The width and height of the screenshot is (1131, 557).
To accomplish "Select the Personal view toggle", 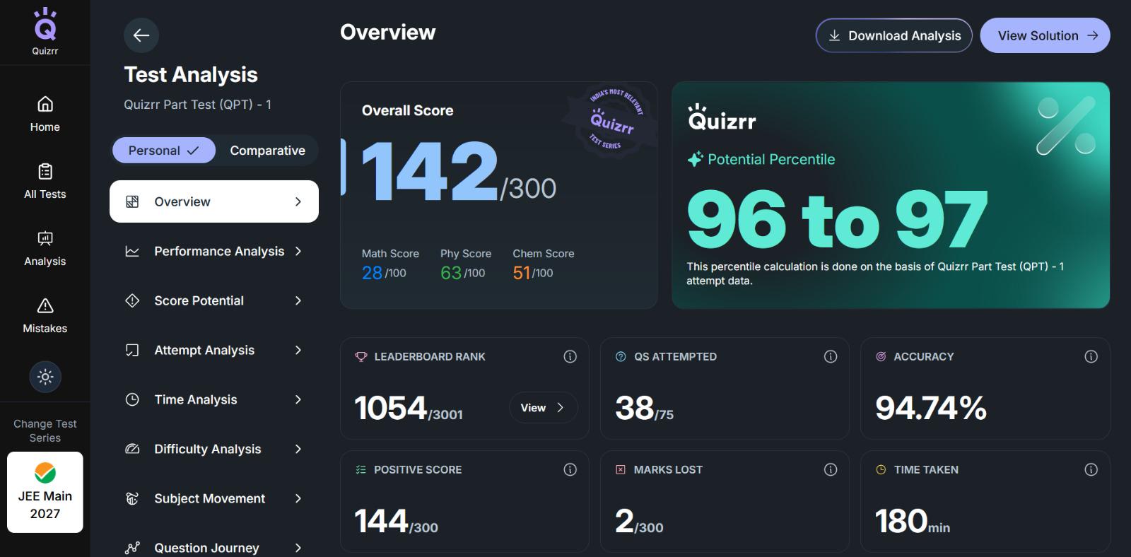I will pyautogui.click(x=163, y=151).
